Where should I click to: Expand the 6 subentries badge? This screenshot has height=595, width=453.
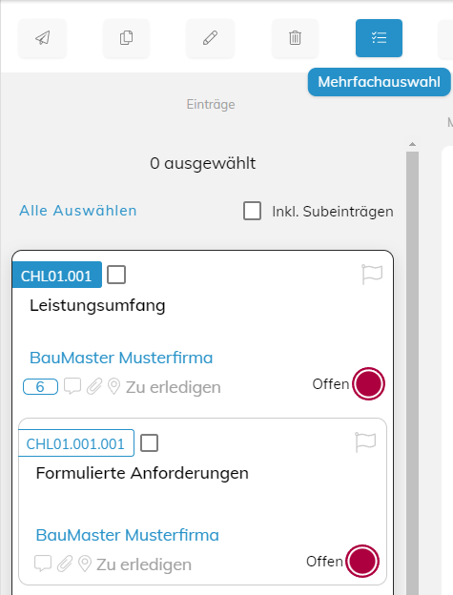[40, 387]
